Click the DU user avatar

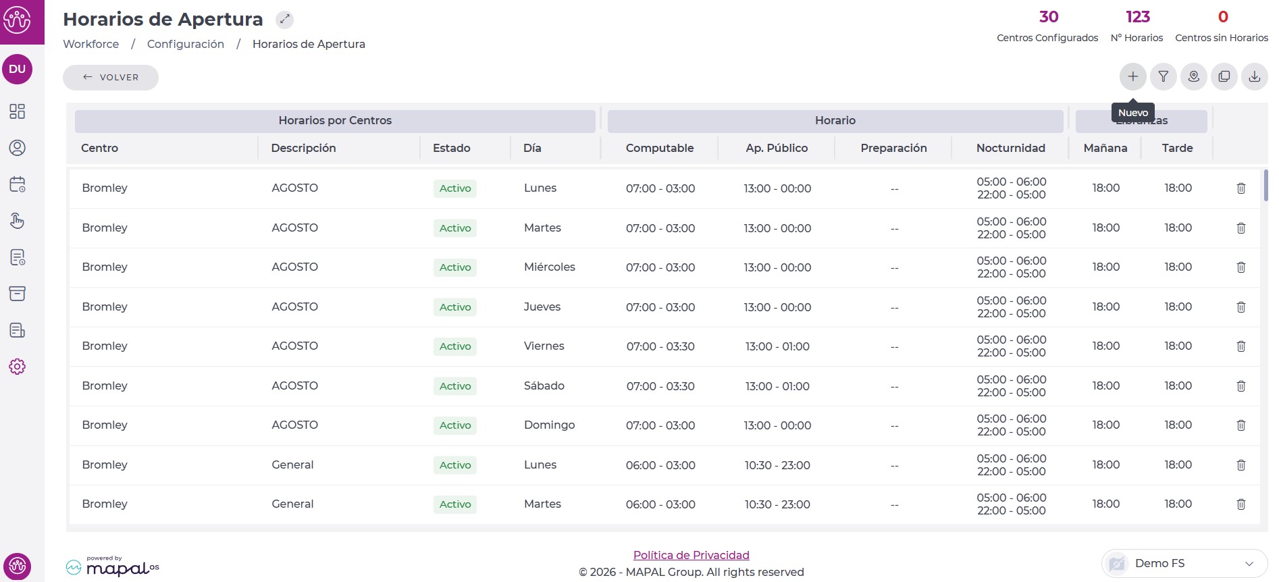click(18, 69)
